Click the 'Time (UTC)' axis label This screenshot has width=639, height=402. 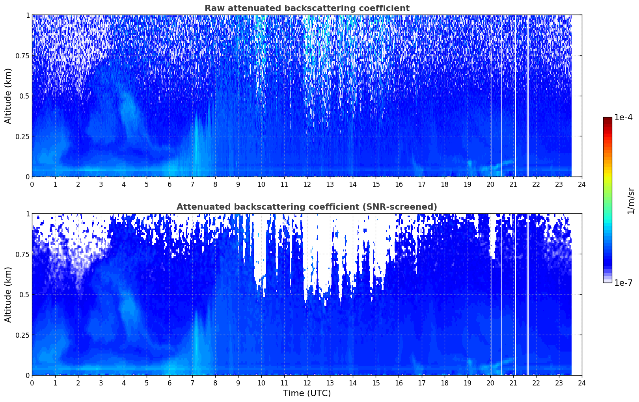click(x=307, y=393)
